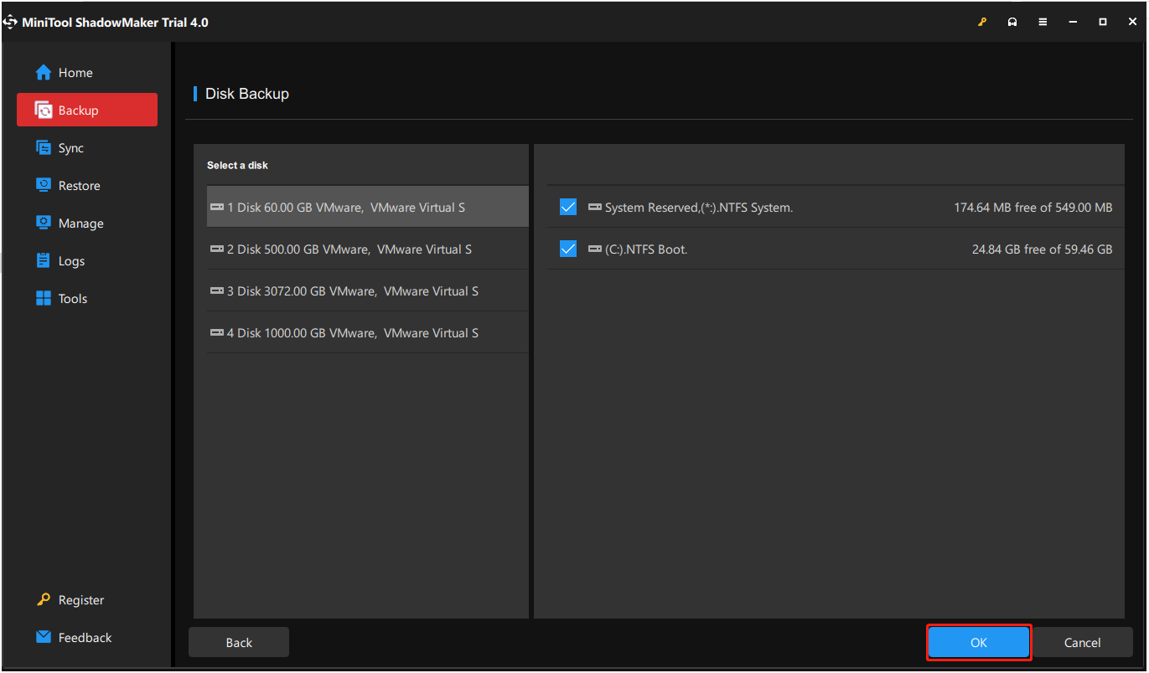The height and width of the screenshot is (673, 1149).
Task: Click the (C:) NTFS Boot drive icon
Action: click(595, 249)
